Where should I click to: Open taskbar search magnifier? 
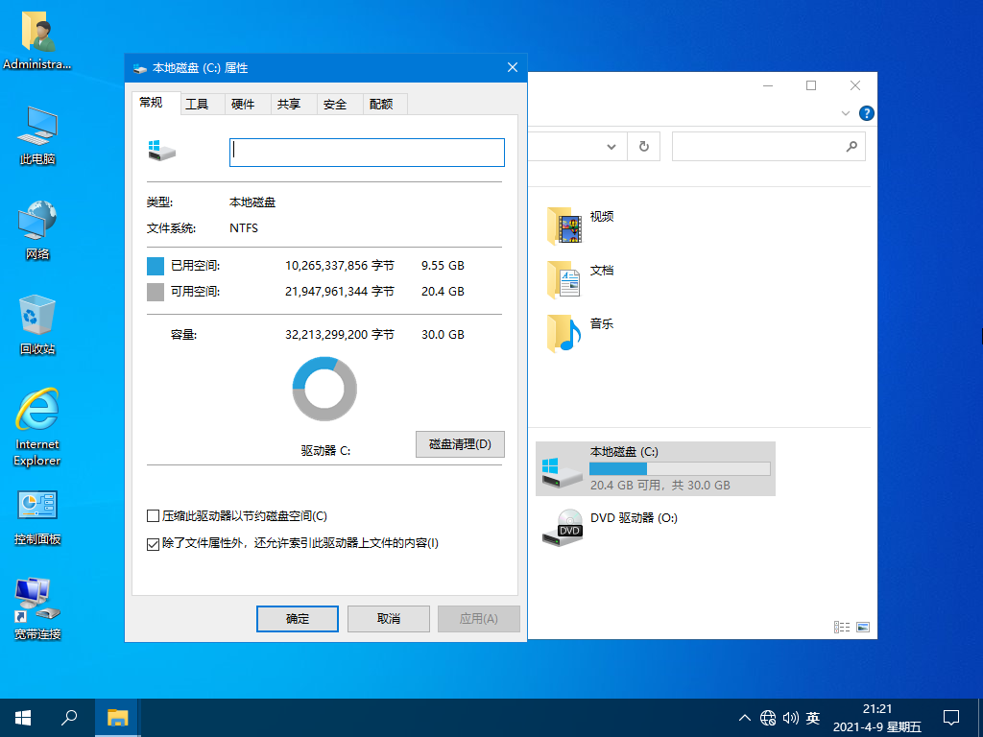point(69,718)
